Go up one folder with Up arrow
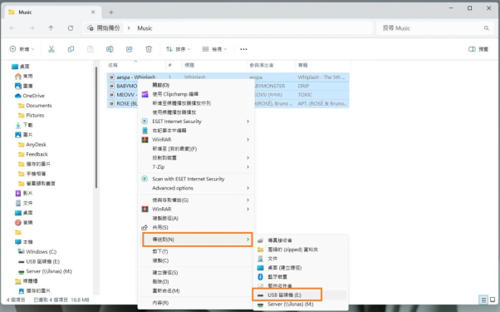This screenshot has width=500, height=312. tap(51, 28)
